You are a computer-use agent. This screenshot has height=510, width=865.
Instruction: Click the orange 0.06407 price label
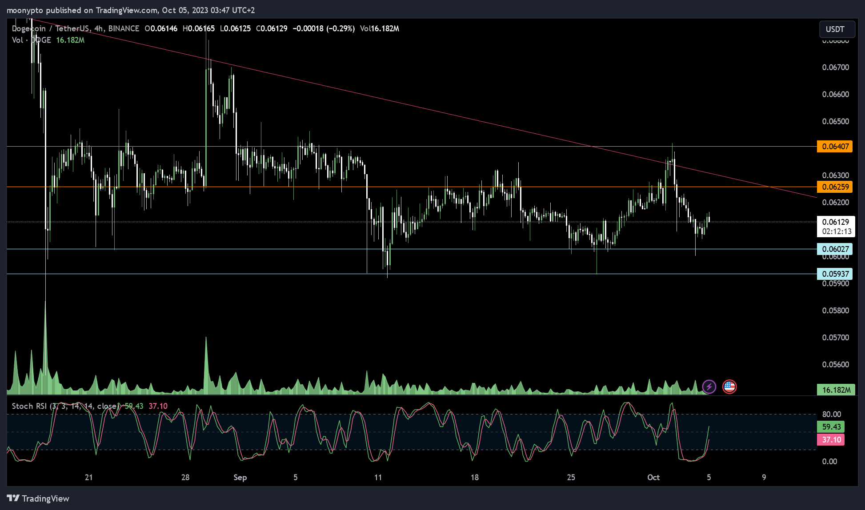point(835,147)
